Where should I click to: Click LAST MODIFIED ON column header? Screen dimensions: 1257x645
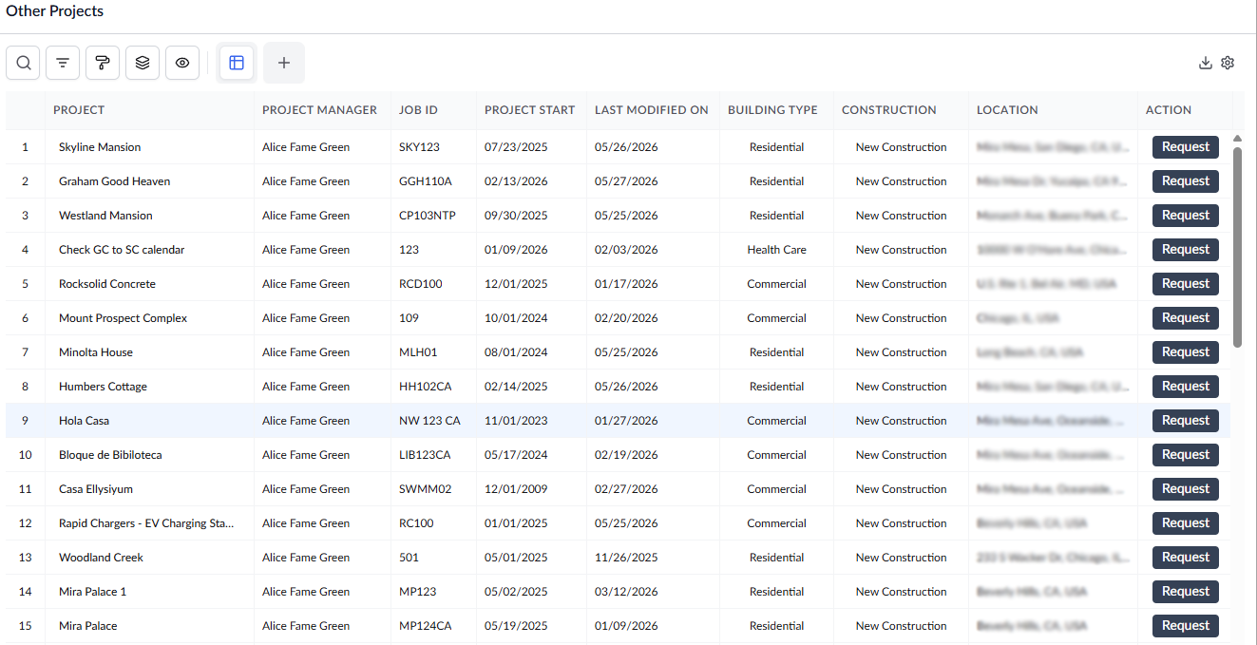click(x=652, y=110)
